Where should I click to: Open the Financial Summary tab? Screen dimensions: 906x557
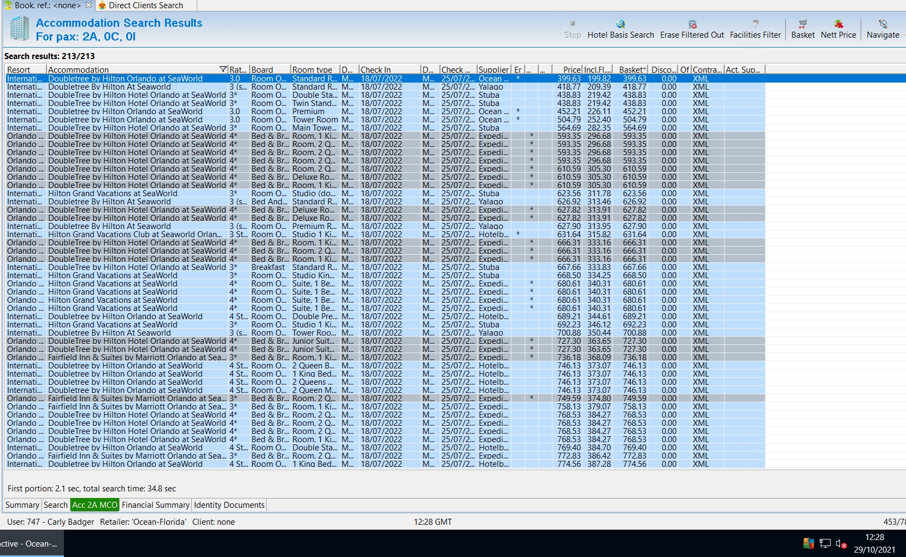156,505
